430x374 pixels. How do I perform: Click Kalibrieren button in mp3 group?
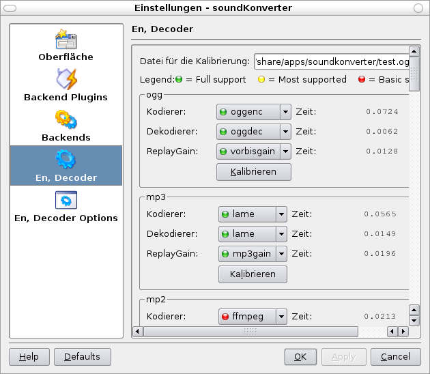tap(253, 274)
